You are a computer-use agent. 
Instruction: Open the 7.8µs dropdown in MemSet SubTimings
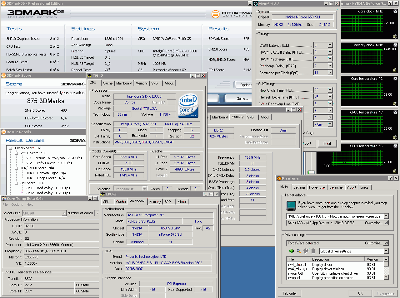coord(330,124)
